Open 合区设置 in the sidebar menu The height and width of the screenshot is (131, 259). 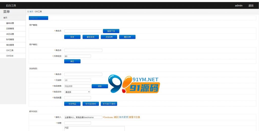pyautogui.click(x=10, y=34)
